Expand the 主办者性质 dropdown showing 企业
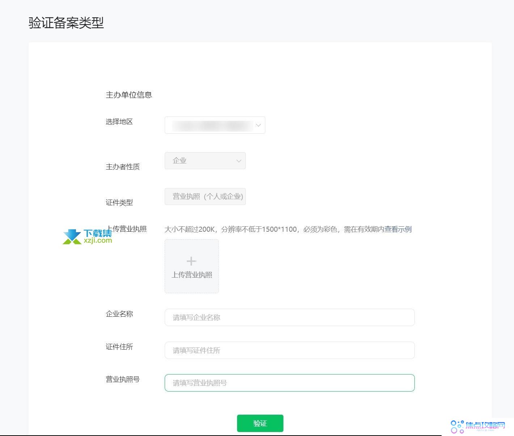Viewport: 514px width, 436px height. [205, 161]
